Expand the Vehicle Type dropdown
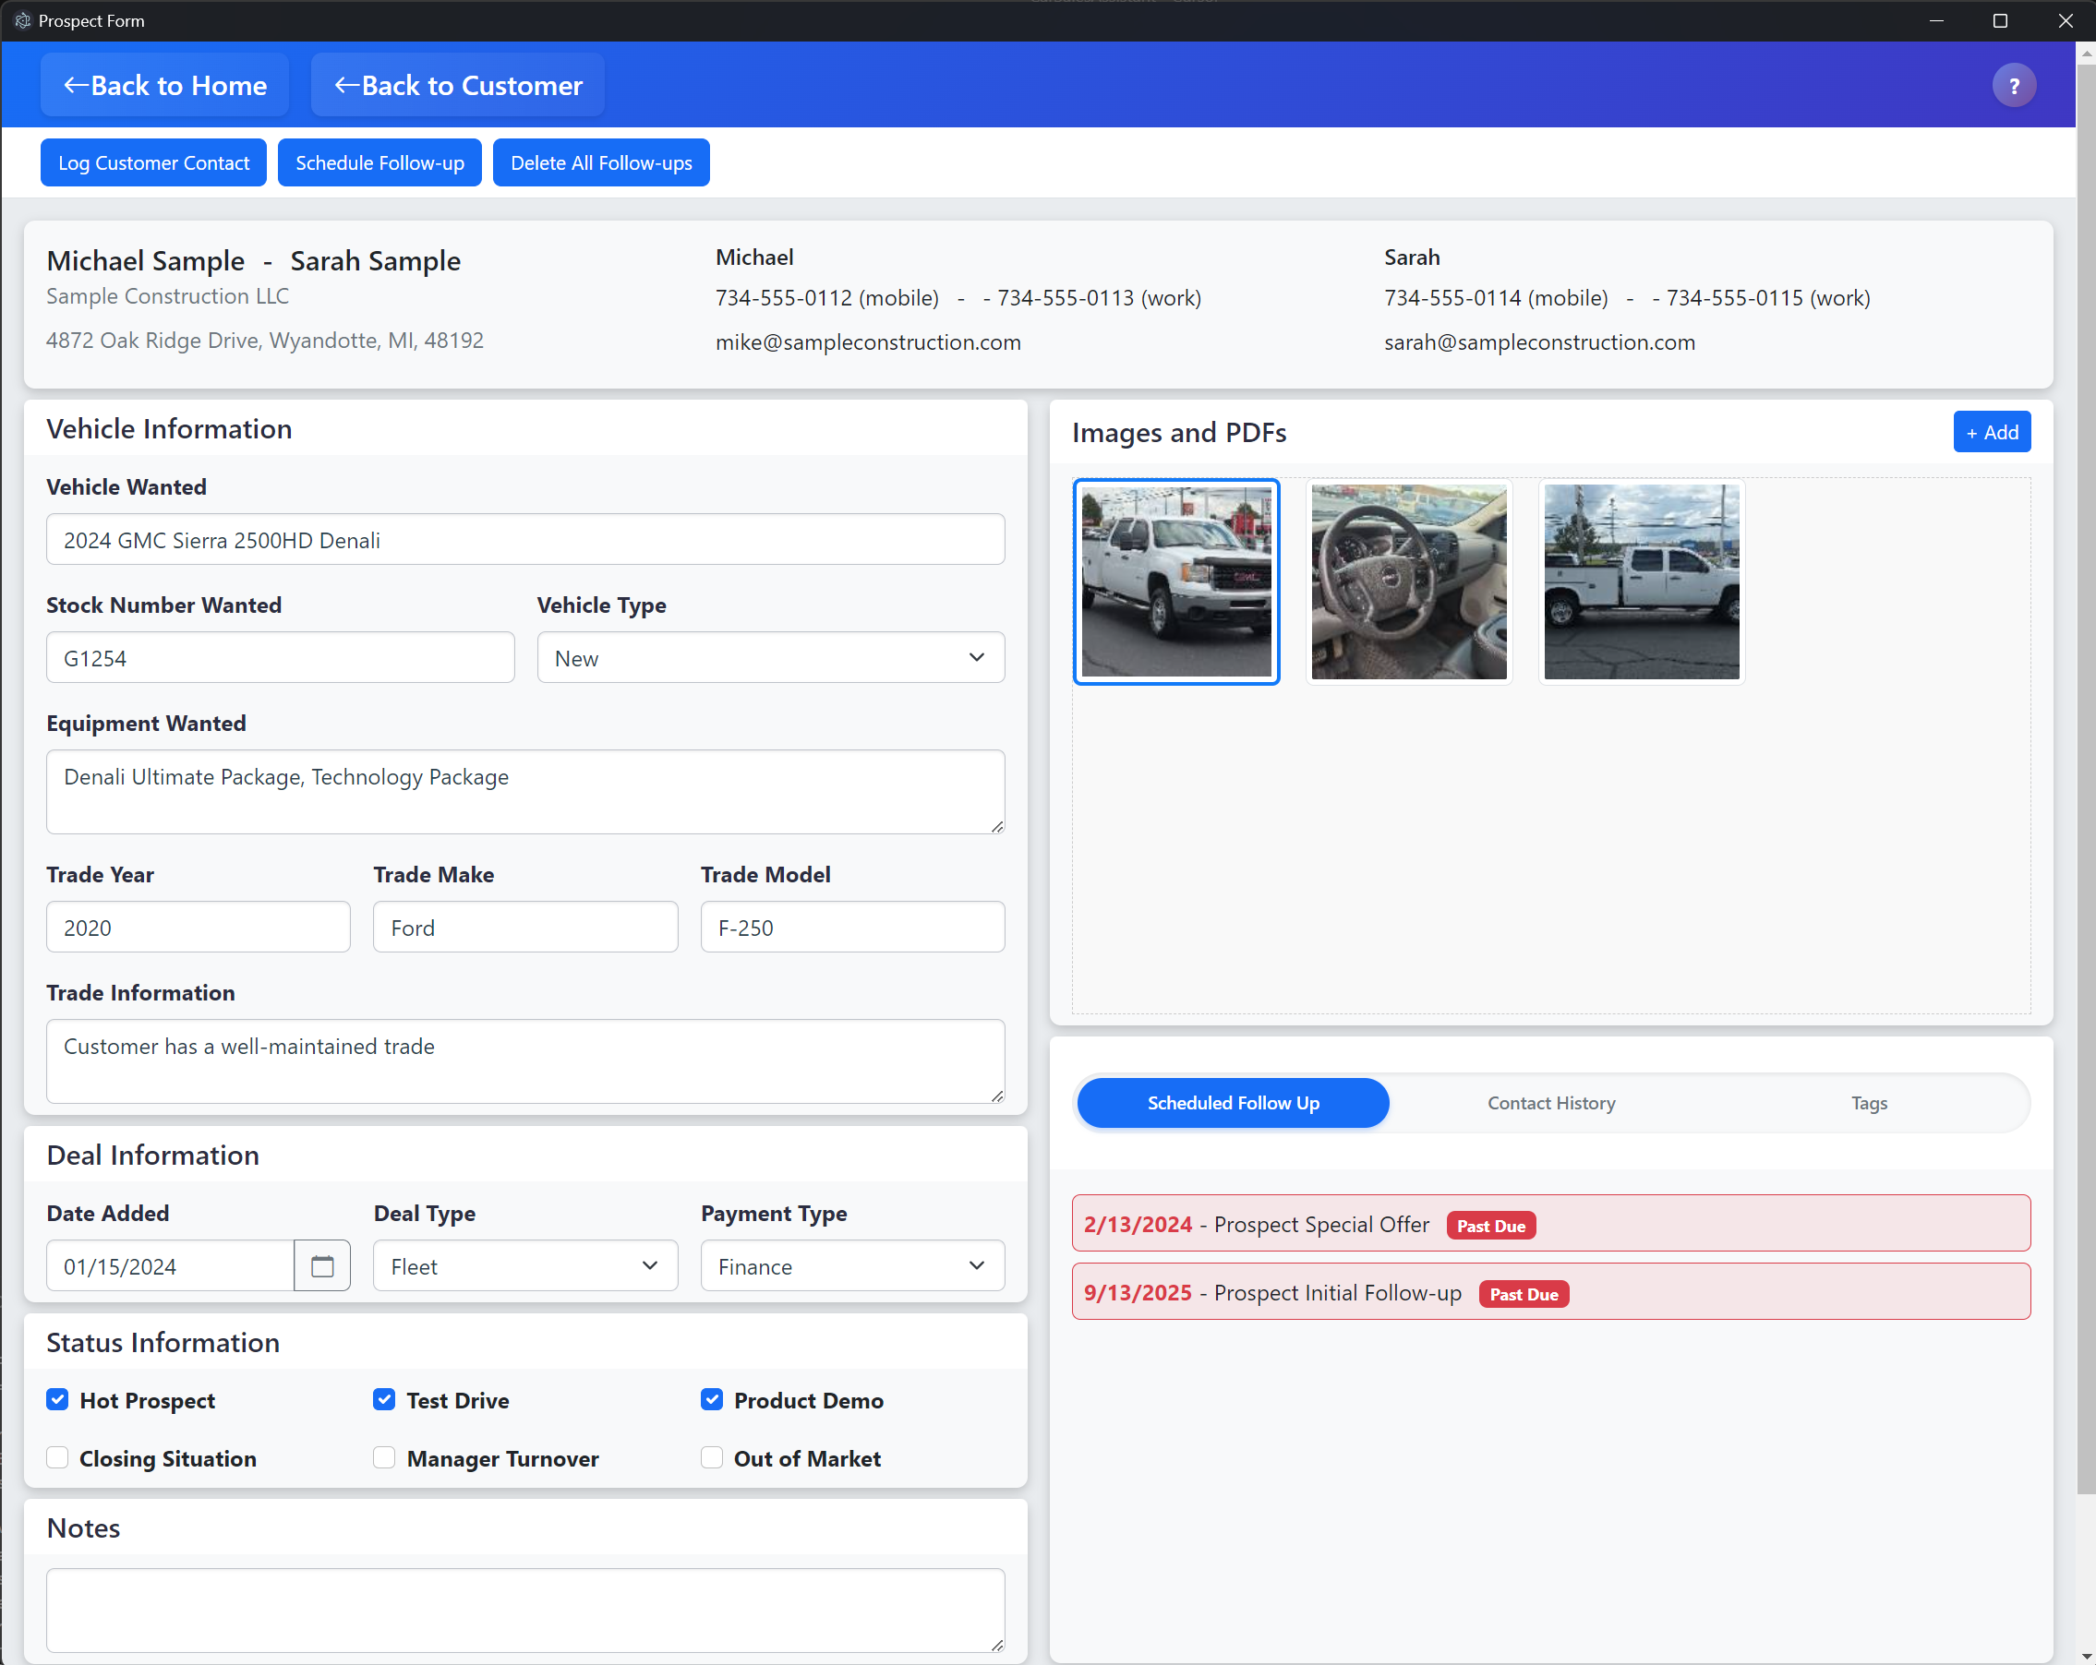The width and height of the screenshot is (2096, 1665). 770,658
